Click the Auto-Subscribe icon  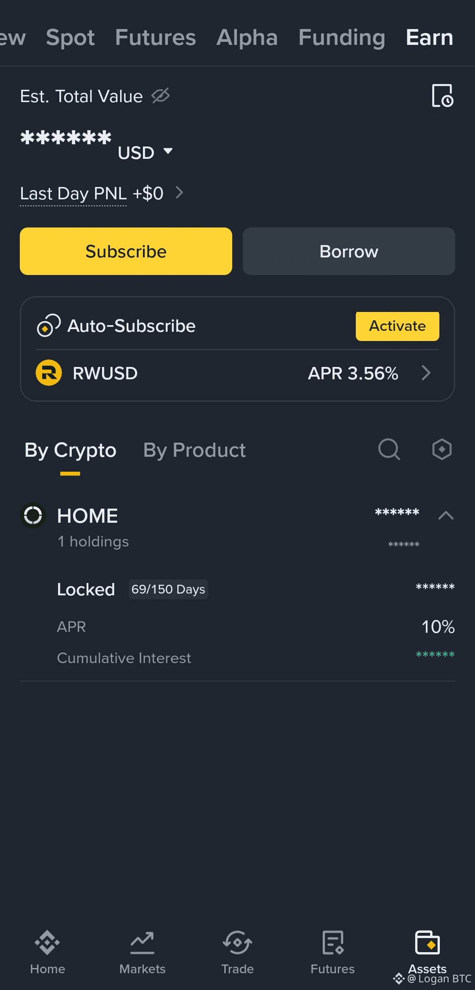(x=48, y=326)
